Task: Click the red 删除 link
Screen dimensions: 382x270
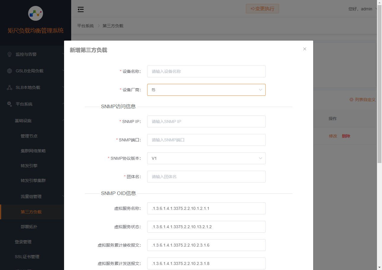Action: pos(346,136)
